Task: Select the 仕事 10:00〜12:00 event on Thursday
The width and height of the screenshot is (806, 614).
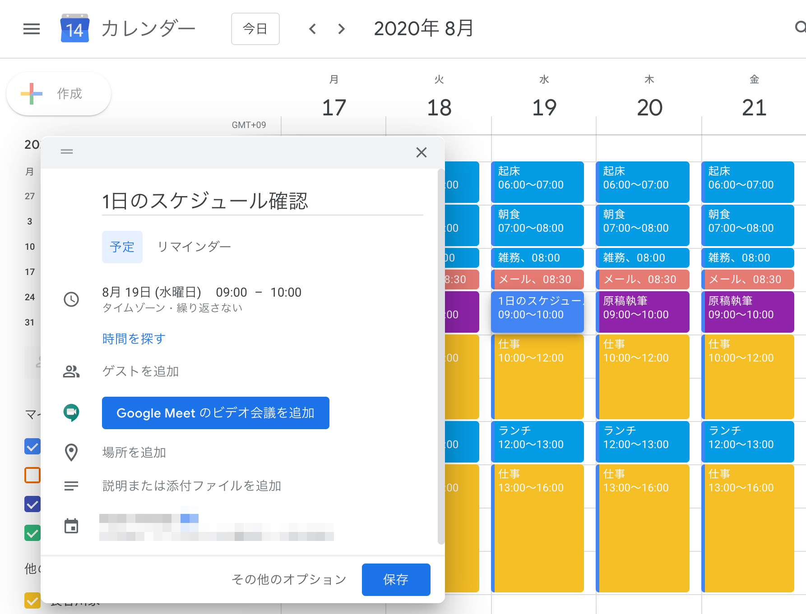Action: coord(643,376)
